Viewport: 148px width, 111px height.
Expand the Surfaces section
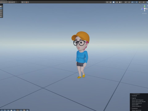click(131, 96)
